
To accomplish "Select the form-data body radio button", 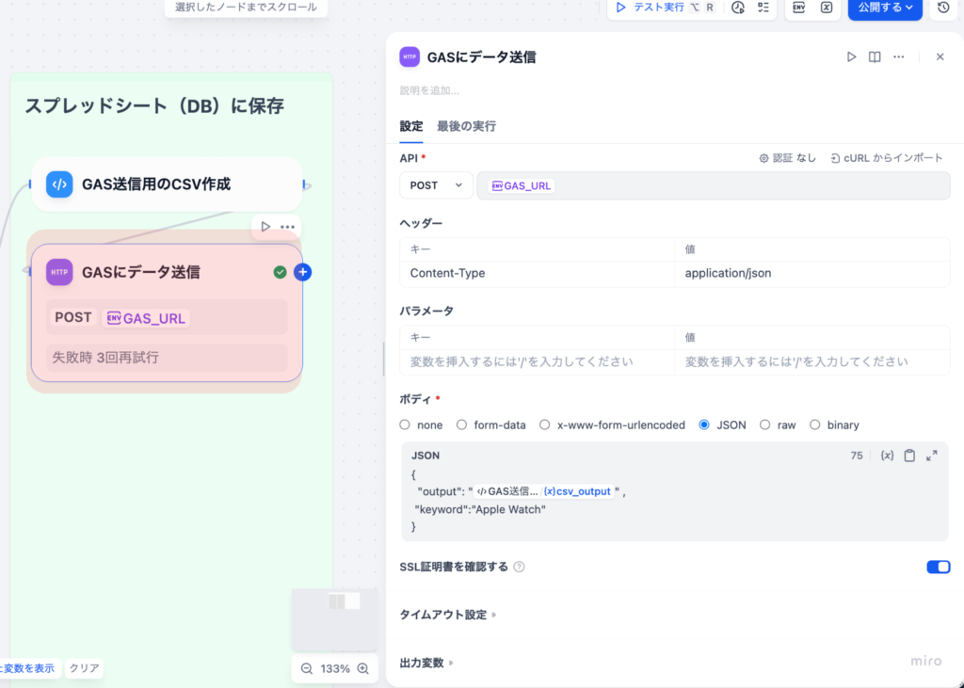I will [462, 425].
